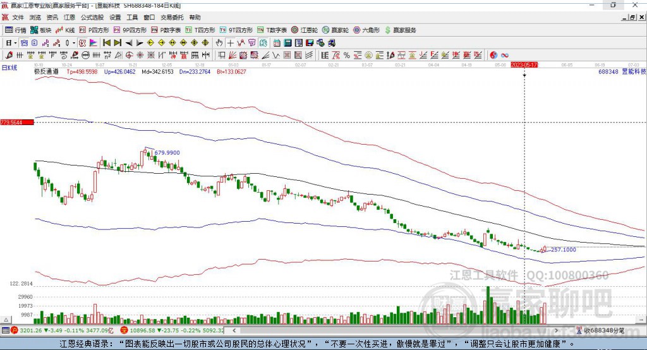Click the Md=342.6153 indicator value
The height and width of the screenshot is (350, 647).
coord(157,72)
